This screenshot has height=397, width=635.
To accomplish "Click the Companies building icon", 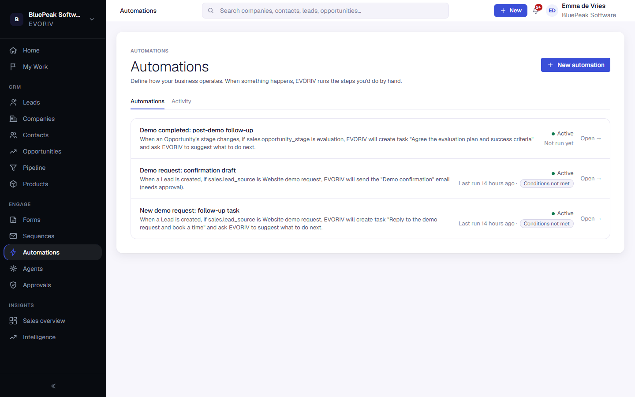I will point(13,119).
